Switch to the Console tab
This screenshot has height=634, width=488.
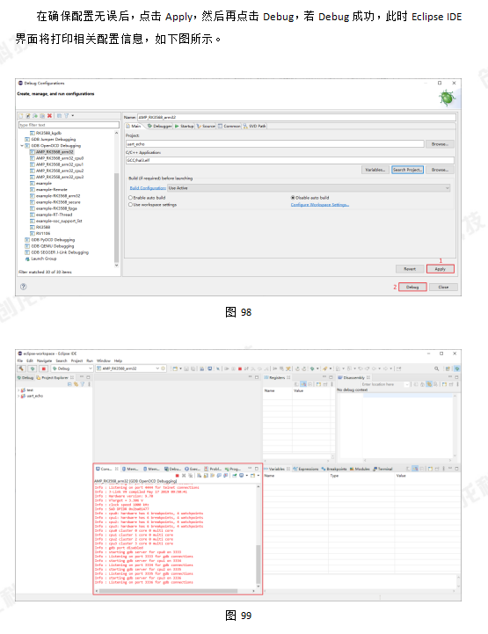tap(106, 469)
